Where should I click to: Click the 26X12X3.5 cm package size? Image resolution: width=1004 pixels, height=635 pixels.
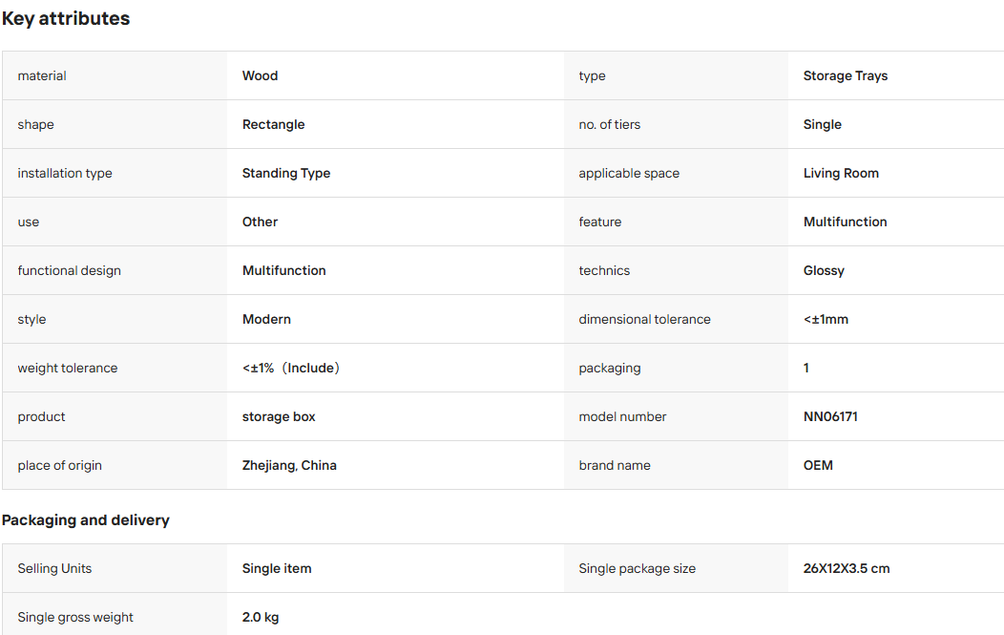click(x=847, y=568)
